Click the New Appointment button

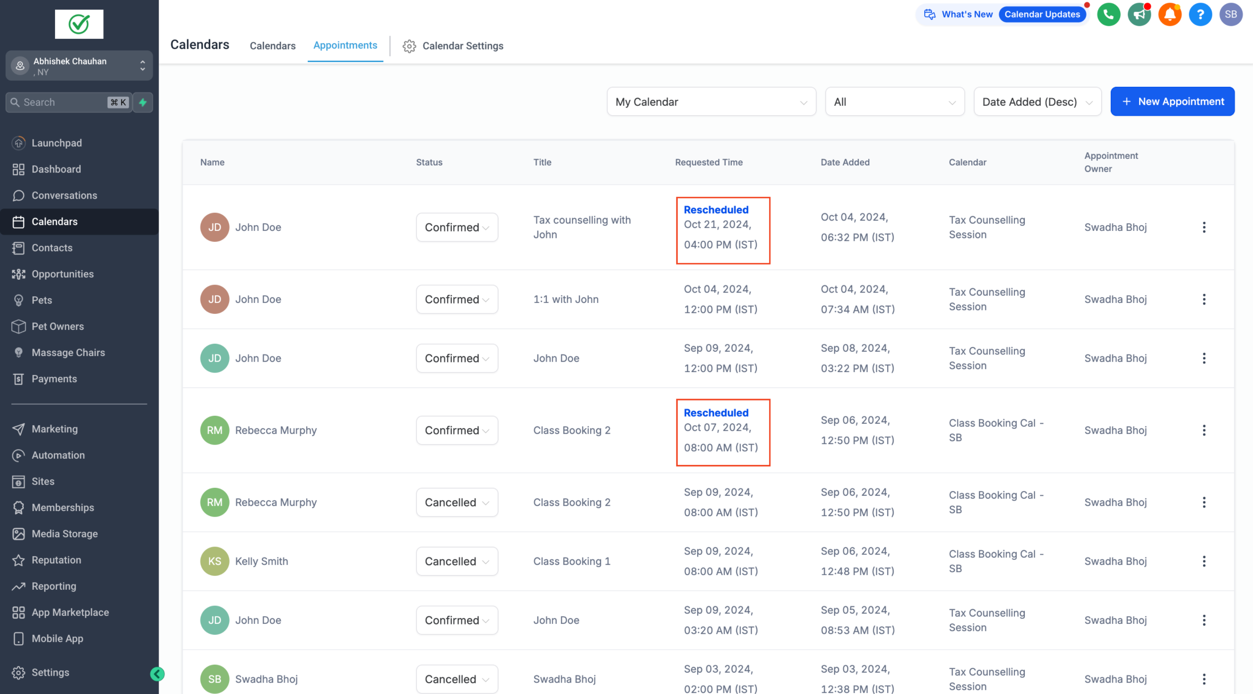(1172, 101)
